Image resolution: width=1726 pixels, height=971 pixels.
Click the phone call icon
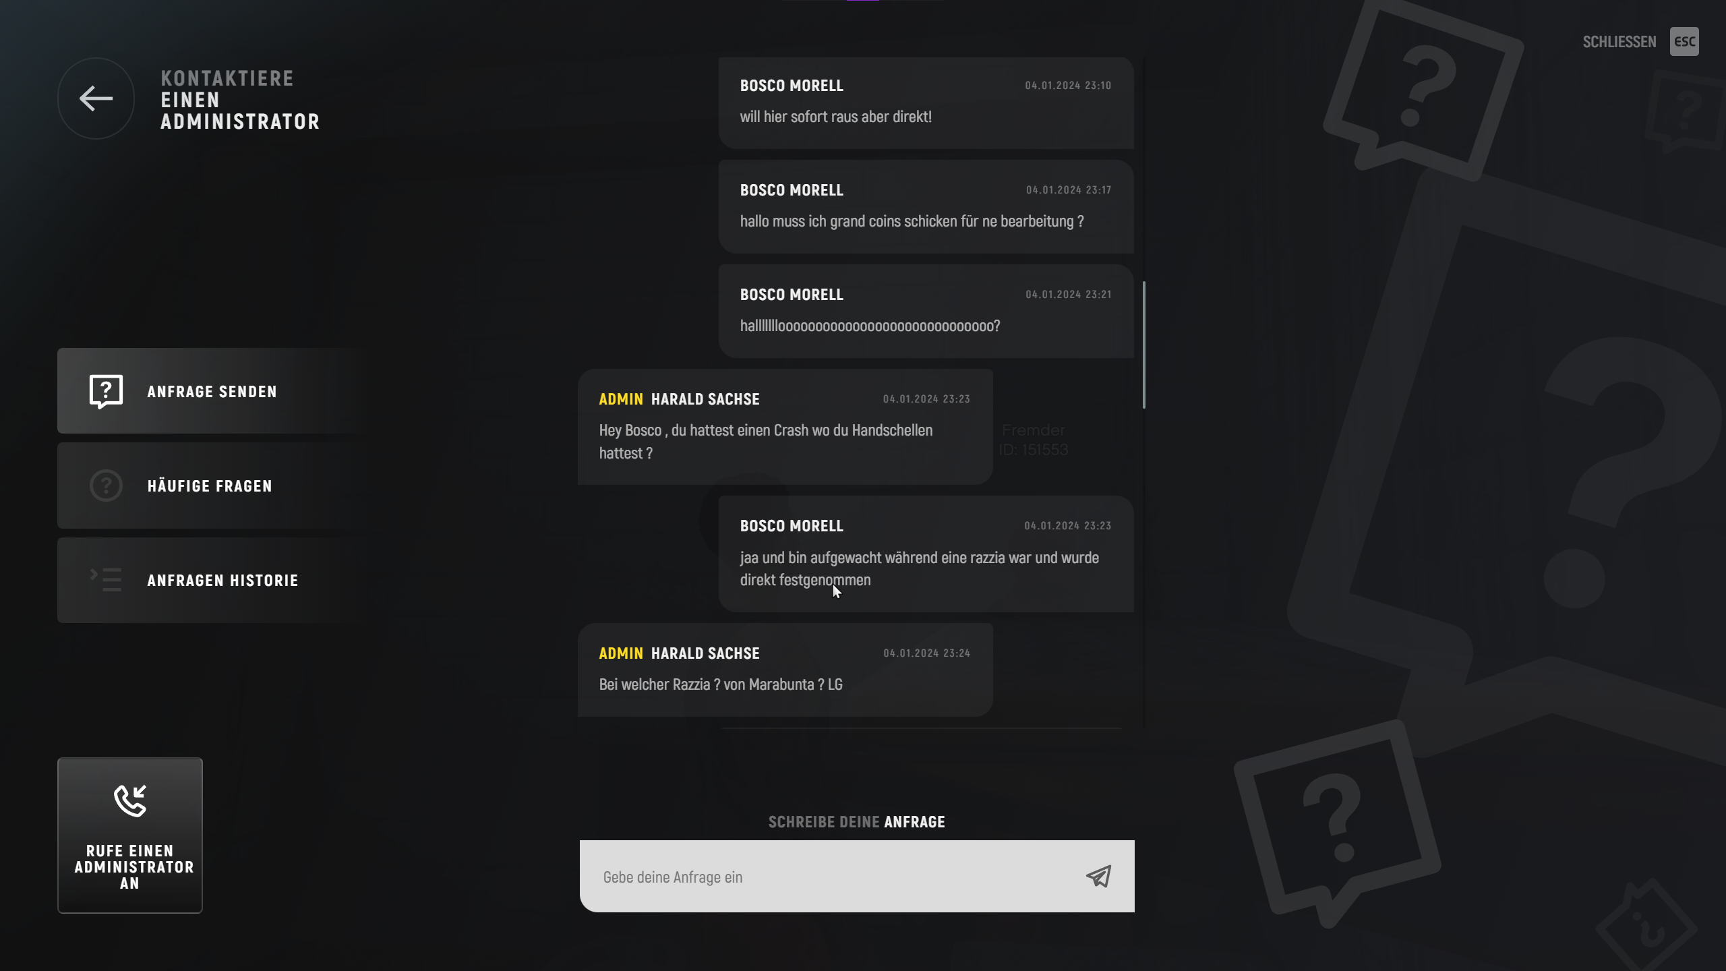[x=130, y=800]
